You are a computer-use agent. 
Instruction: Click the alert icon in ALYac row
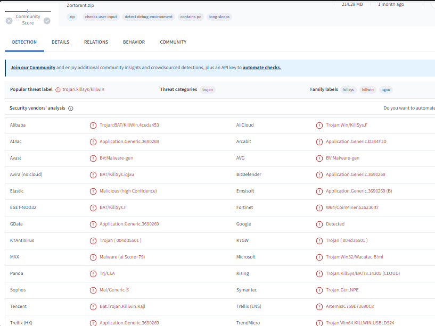93,141
